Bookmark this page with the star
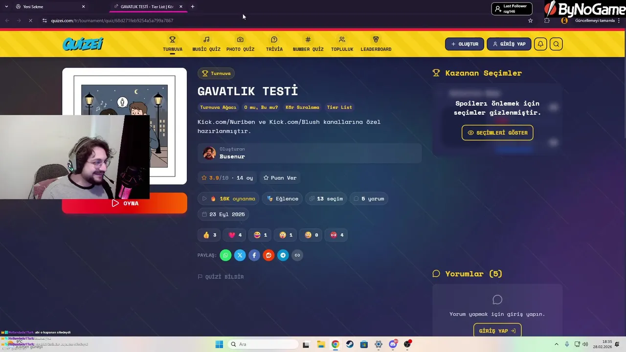Image resolution: width=626 pixels, height=352 pixels. (x=530, y=21)
